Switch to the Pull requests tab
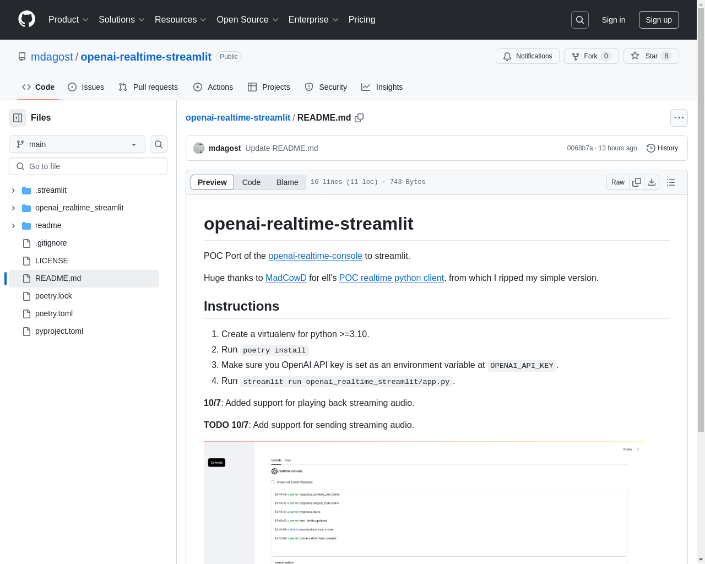Viewport: 705px width, 564px height. 148,87
